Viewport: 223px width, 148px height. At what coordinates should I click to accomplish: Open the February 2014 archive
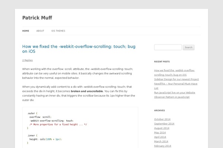point(162,146)
